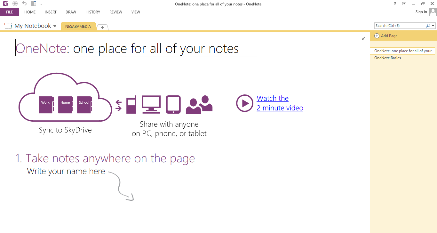Toggle the Dock to Desktop view icon
437x233 pixels.
click(34, 4)
